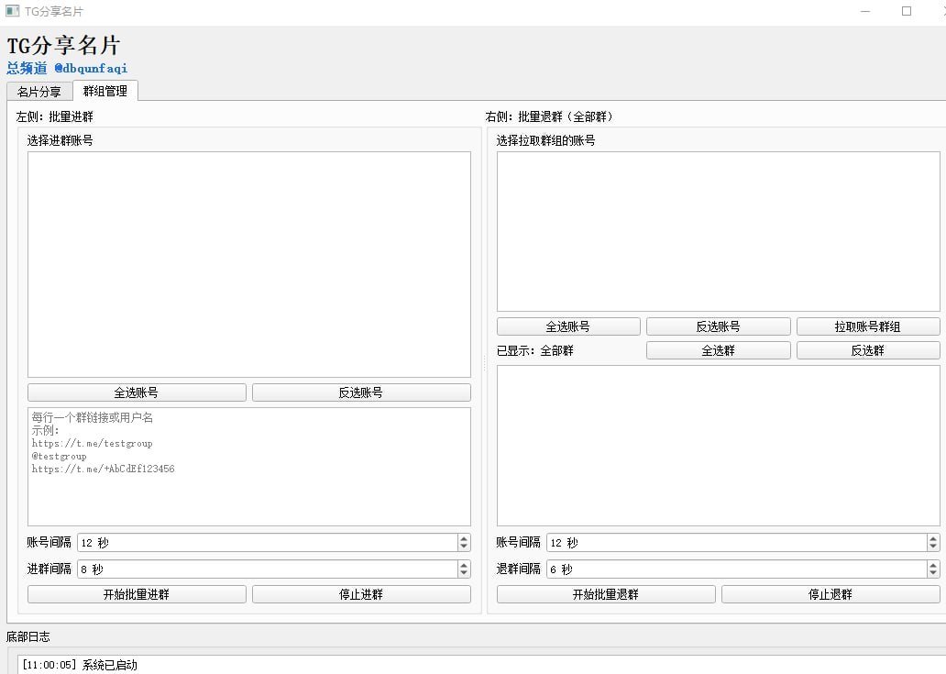Click the left 账号间隔 spinner arrows
This screenshot has height=674, width=946.
point(464,543)
